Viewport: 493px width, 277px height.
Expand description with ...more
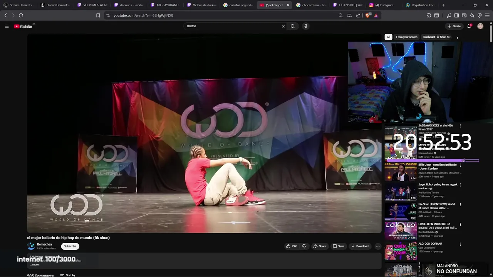[35, 264]
